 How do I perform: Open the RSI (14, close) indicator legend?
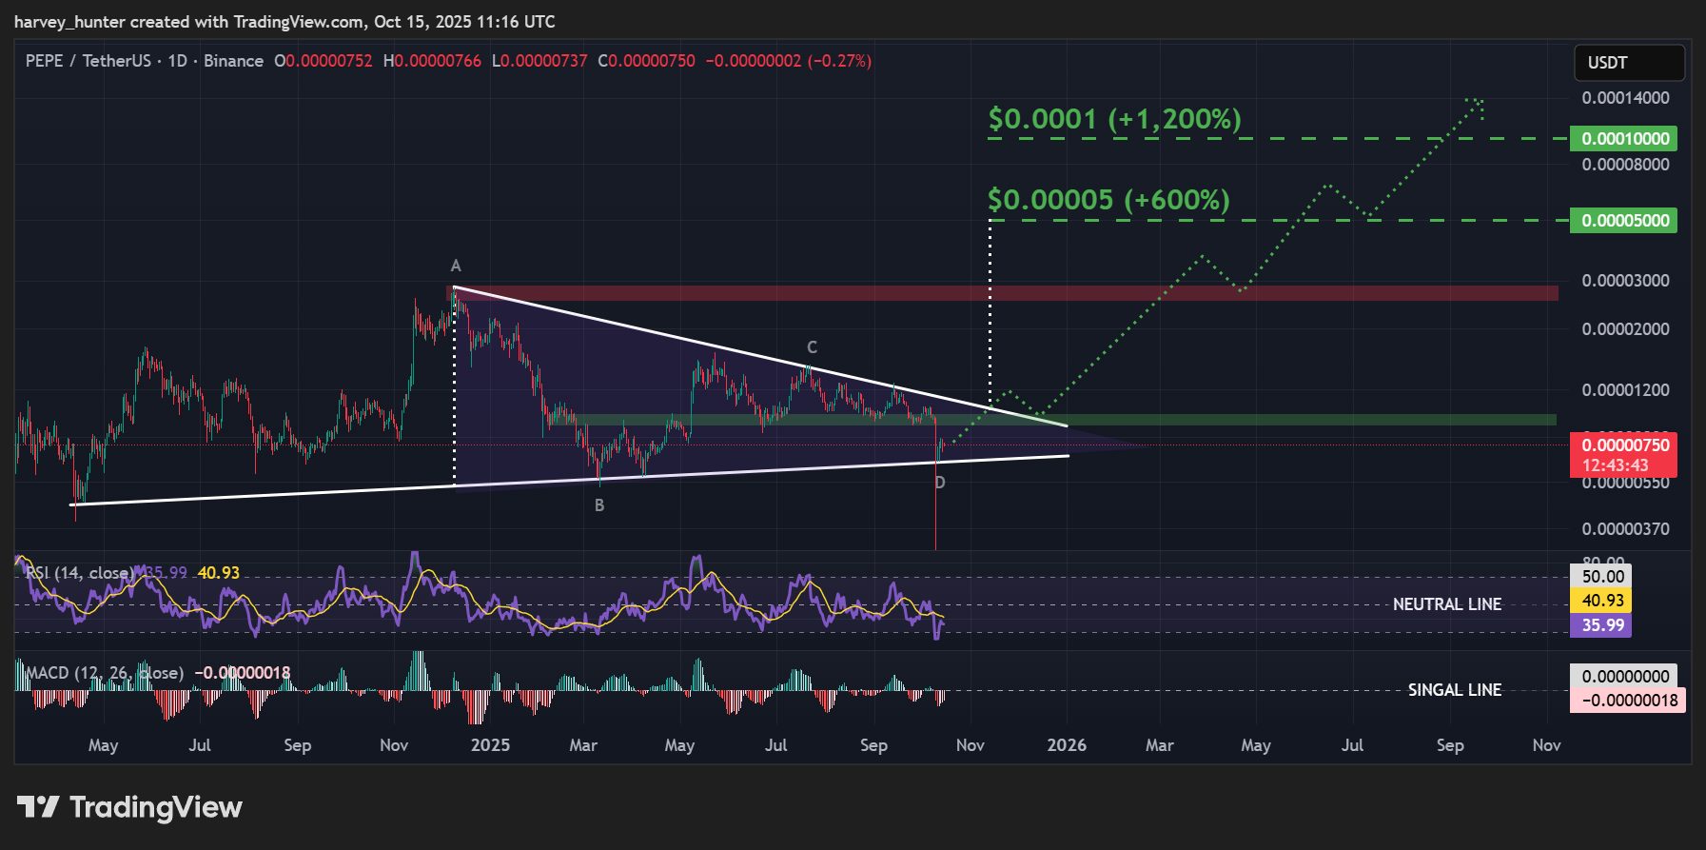click(x=81, y=573)
